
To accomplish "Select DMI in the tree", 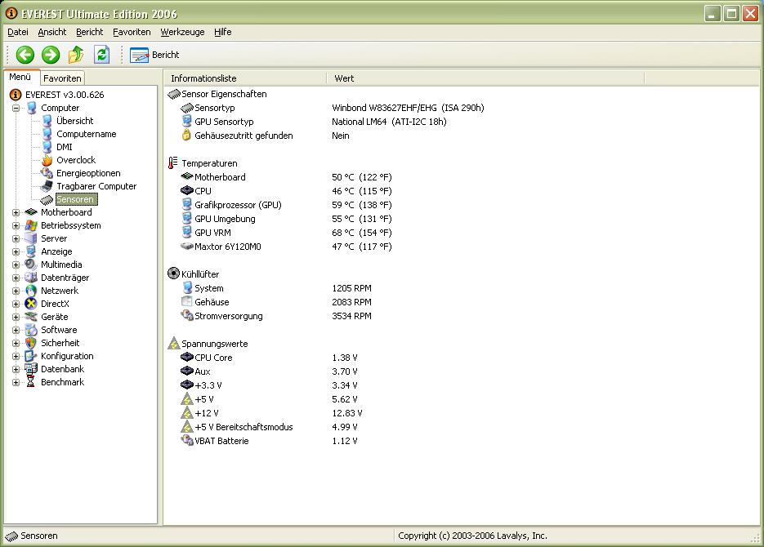I will pyautogui.click(x=65, y=147).
